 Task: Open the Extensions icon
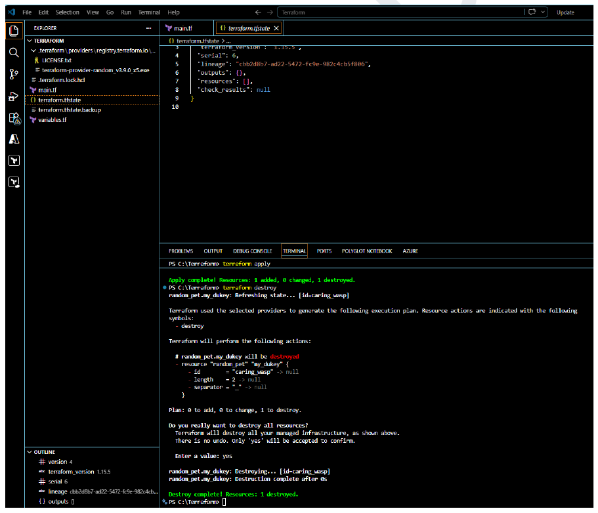14,118
